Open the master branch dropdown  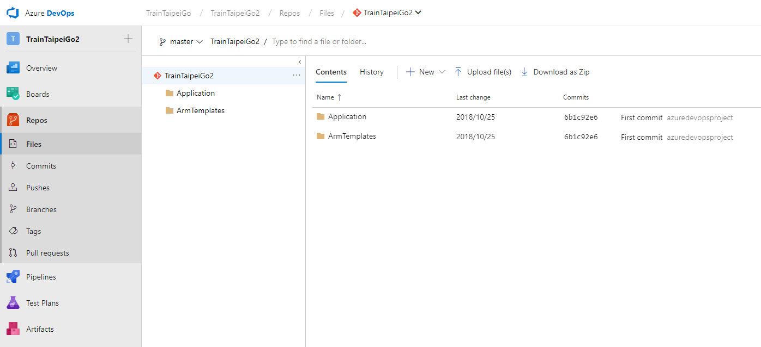[x=181, y=41]
